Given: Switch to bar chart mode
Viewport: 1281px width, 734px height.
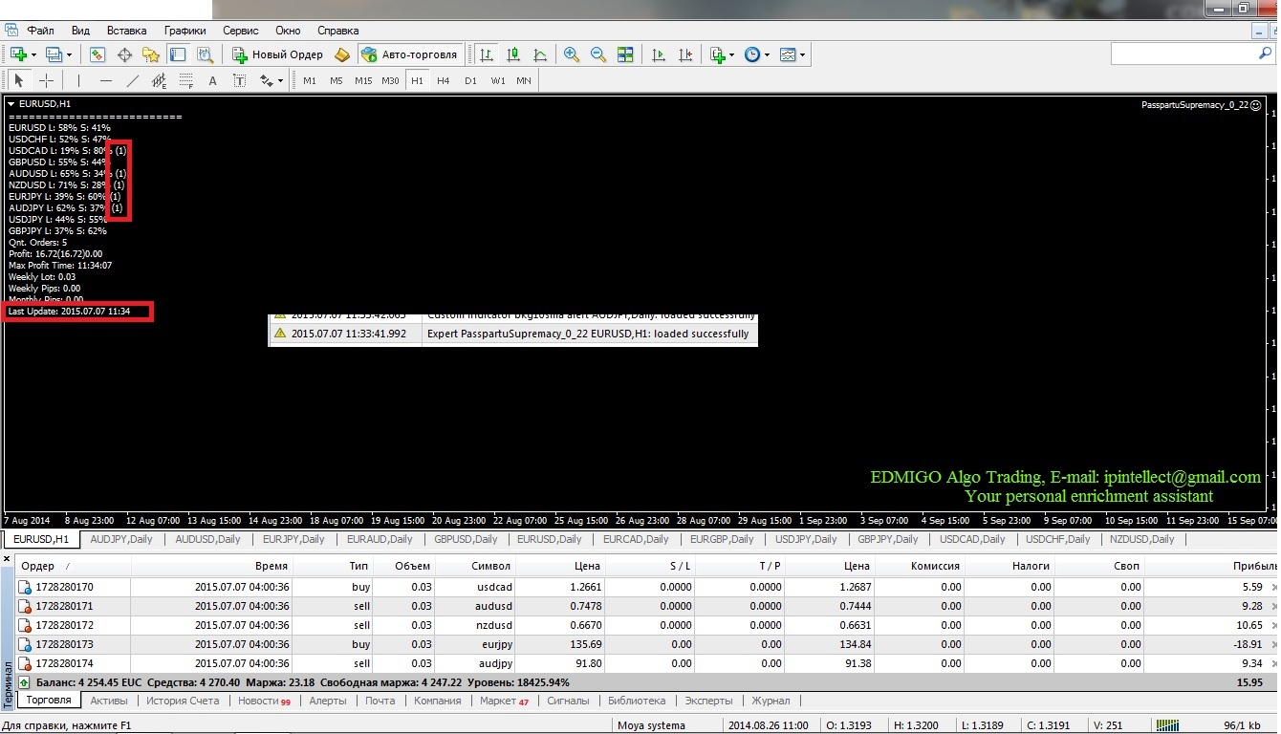Looking at the screenshot, I should 487,54.
